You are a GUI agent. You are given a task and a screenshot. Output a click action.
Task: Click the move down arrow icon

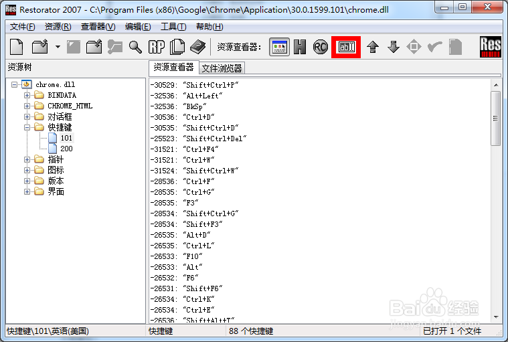pyautogui.click(x=394, y=48)
